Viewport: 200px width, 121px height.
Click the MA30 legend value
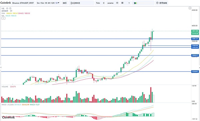click(11, 16)
